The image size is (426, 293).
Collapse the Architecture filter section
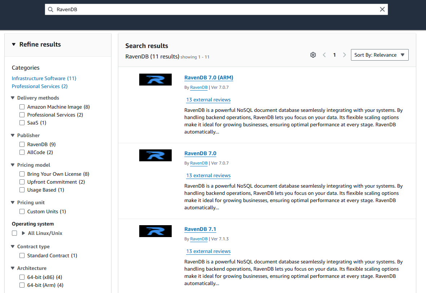tap(13, 268)
